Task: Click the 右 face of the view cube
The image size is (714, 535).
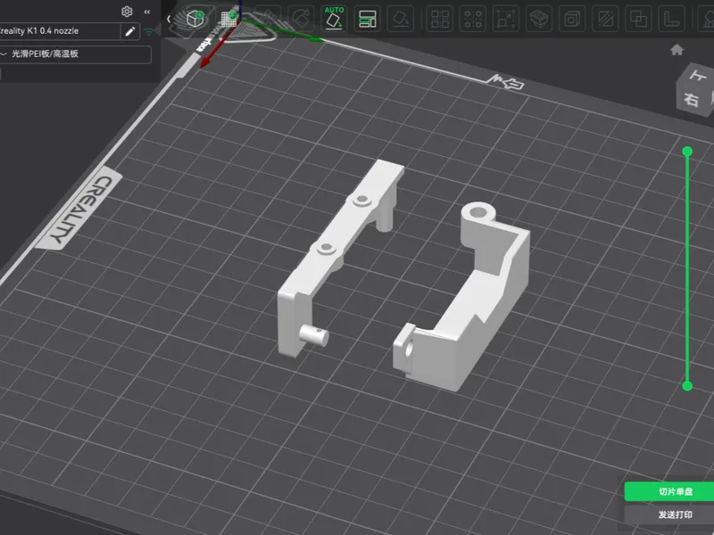Action: [692, 99]
